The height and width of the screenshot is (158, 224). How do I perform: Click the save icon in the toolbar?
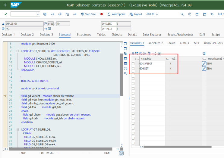[45, 14]
